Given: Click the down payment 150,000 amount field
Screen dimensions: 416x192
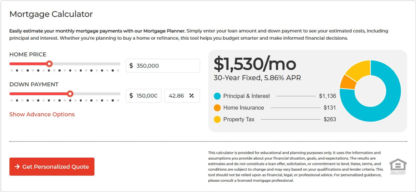Looking at the screenshot, I should pos(147,96).
